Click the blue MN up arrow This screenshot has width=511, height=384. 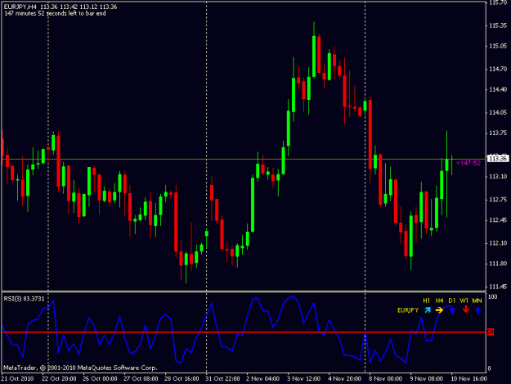tap(477, 310)
